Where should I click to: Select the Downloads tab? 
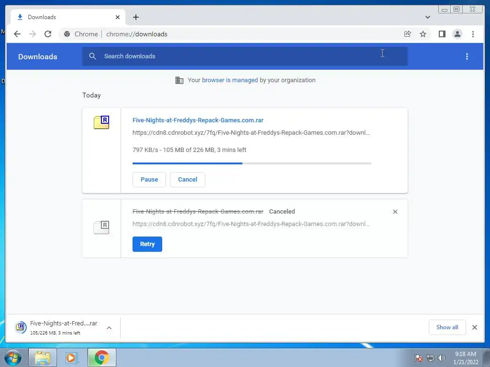click(68, 17)
